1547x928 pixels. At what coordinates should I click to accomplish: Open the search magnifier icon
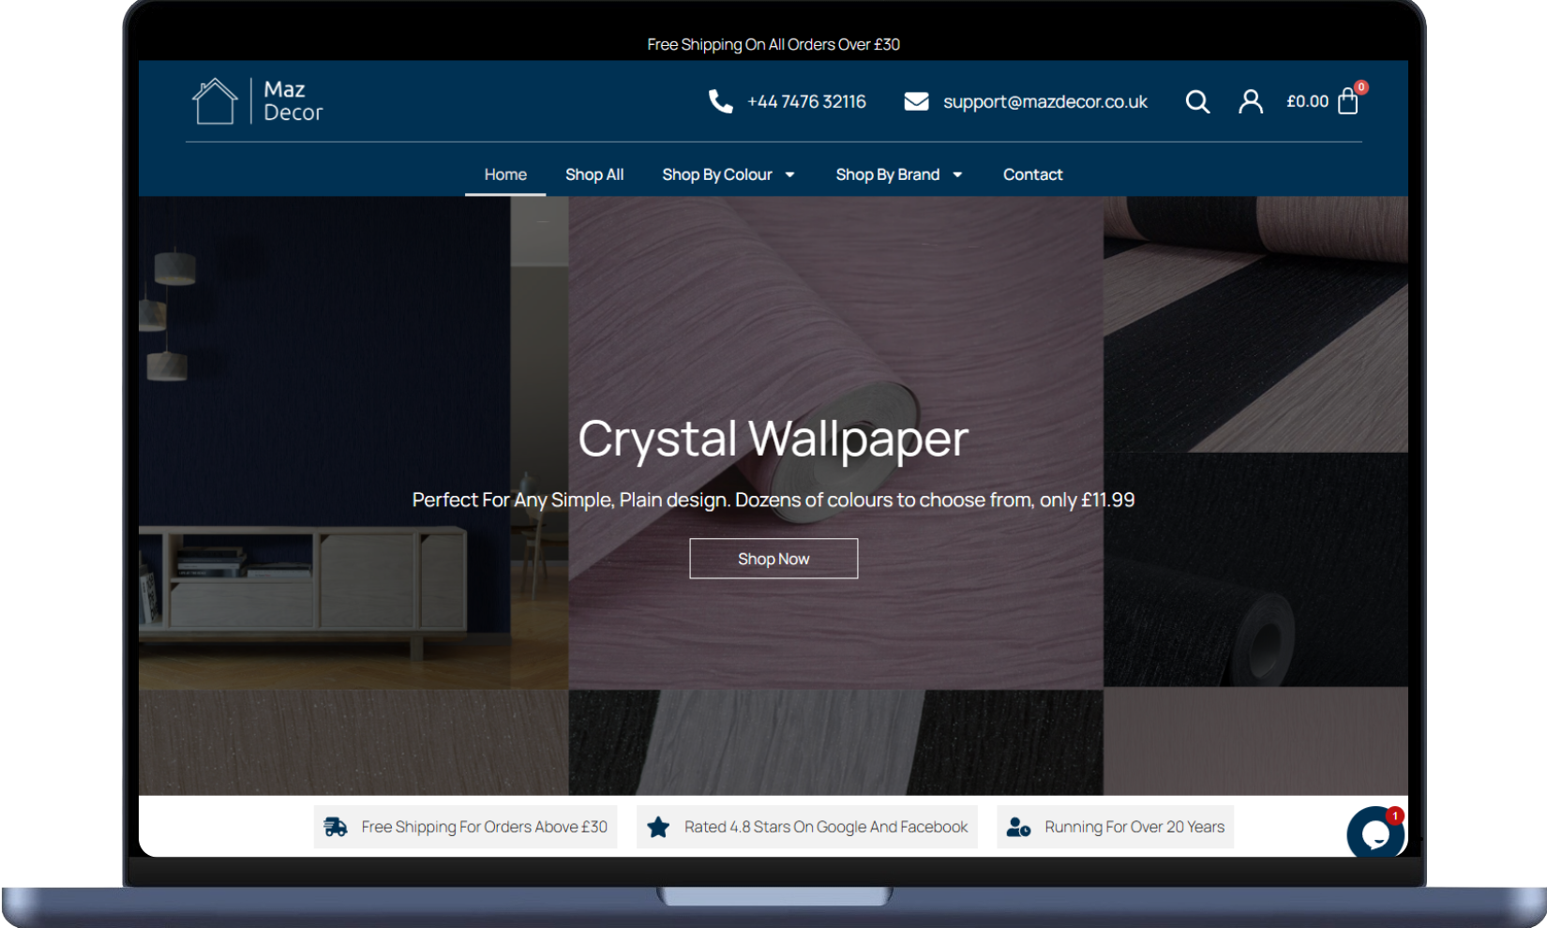tap(1197, 101)
